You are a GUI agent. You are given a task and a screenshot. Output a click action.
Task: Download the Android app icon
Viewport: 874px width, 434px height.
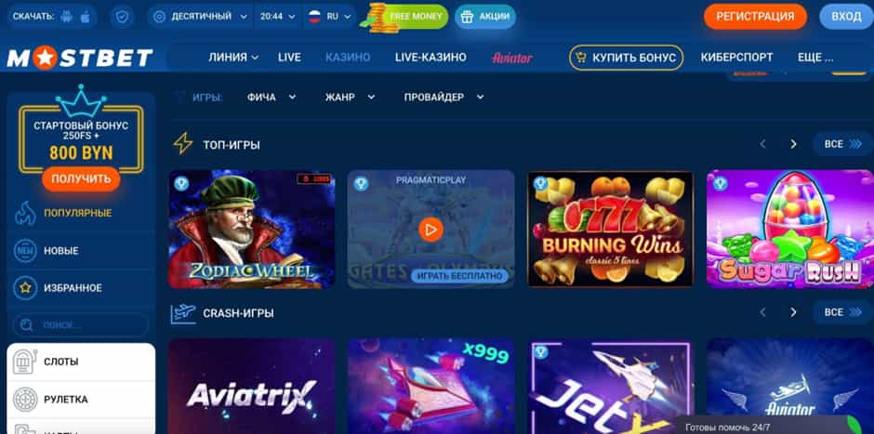(x=68, y=17)
